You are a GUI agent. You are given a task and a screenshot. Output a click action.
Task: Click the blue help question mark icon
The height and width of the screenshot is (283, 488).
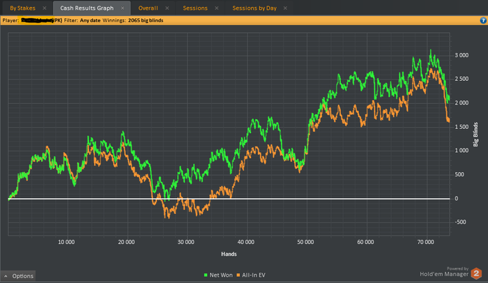tap(483, 20)
